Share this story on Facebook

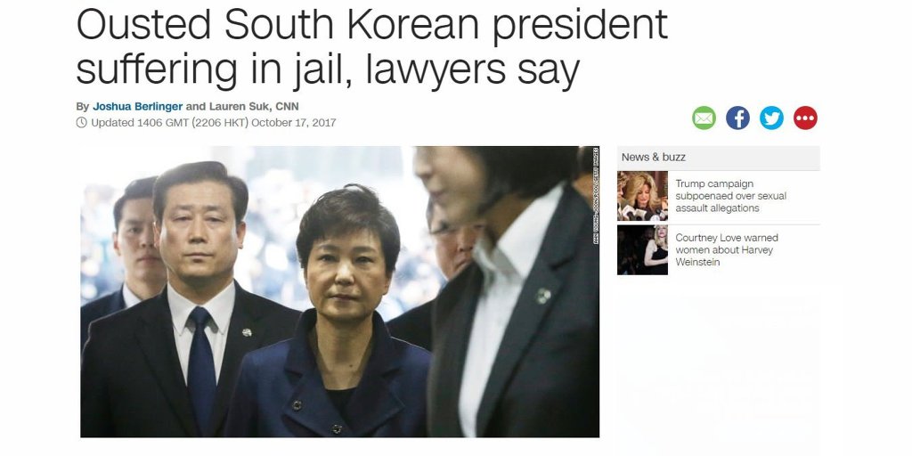(x=737, y=118)
